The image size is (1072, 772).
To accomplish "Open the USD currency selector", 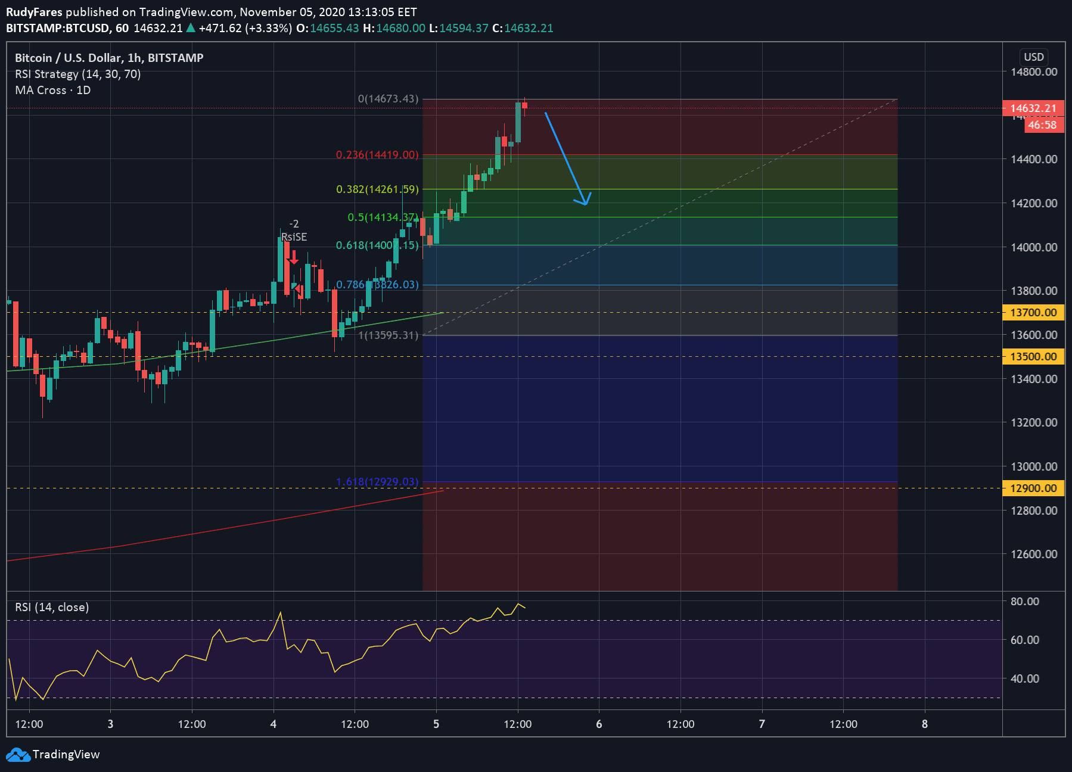I will click(x=1034, y=57).
